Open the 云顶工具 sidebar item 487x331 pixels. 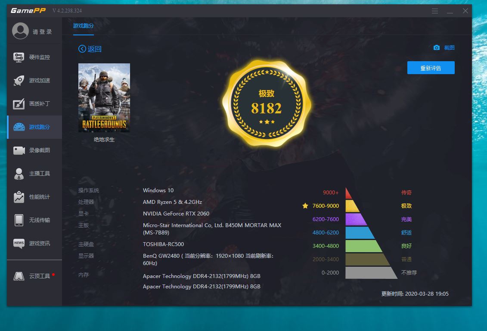[19, 276]
